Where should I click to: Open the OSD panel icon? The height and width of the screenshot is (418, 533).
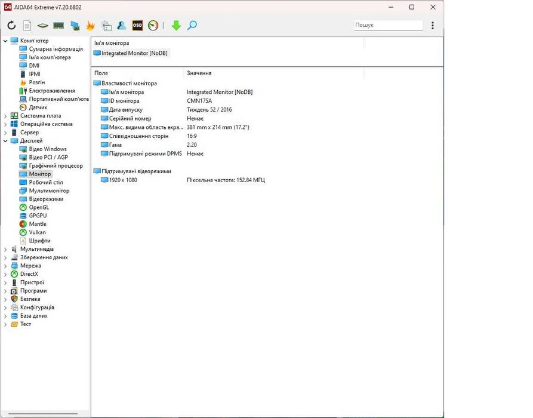point(137,26)
